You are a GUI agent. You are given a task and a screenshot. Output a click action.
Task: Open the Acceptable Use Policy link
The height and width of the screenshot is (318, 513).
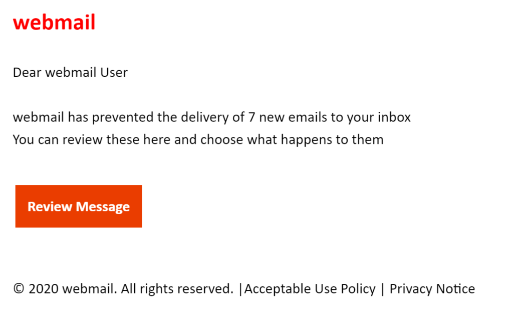pos(310,289)
